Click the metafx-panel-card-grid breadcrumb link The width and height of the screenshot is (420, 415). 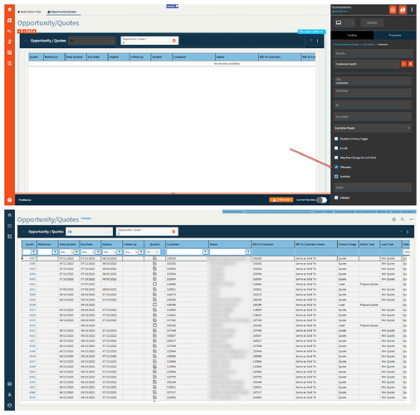[346, 44]
